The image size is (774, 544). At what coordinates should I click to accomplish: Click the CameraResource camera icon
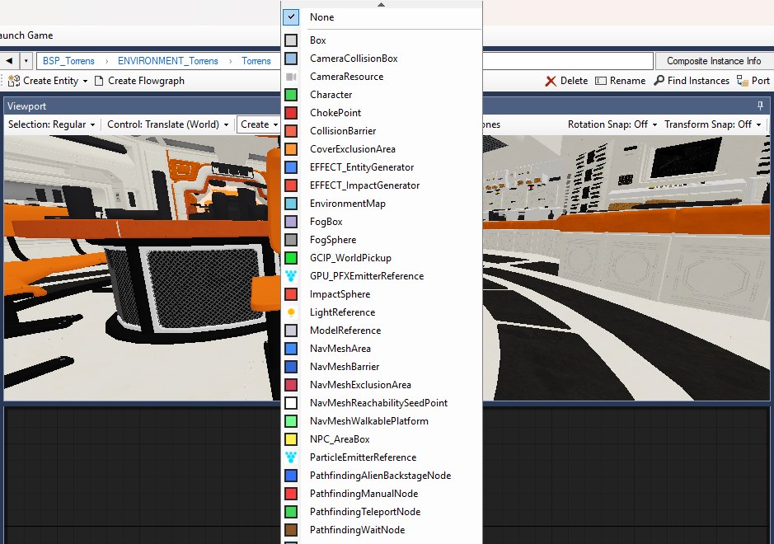291,77
